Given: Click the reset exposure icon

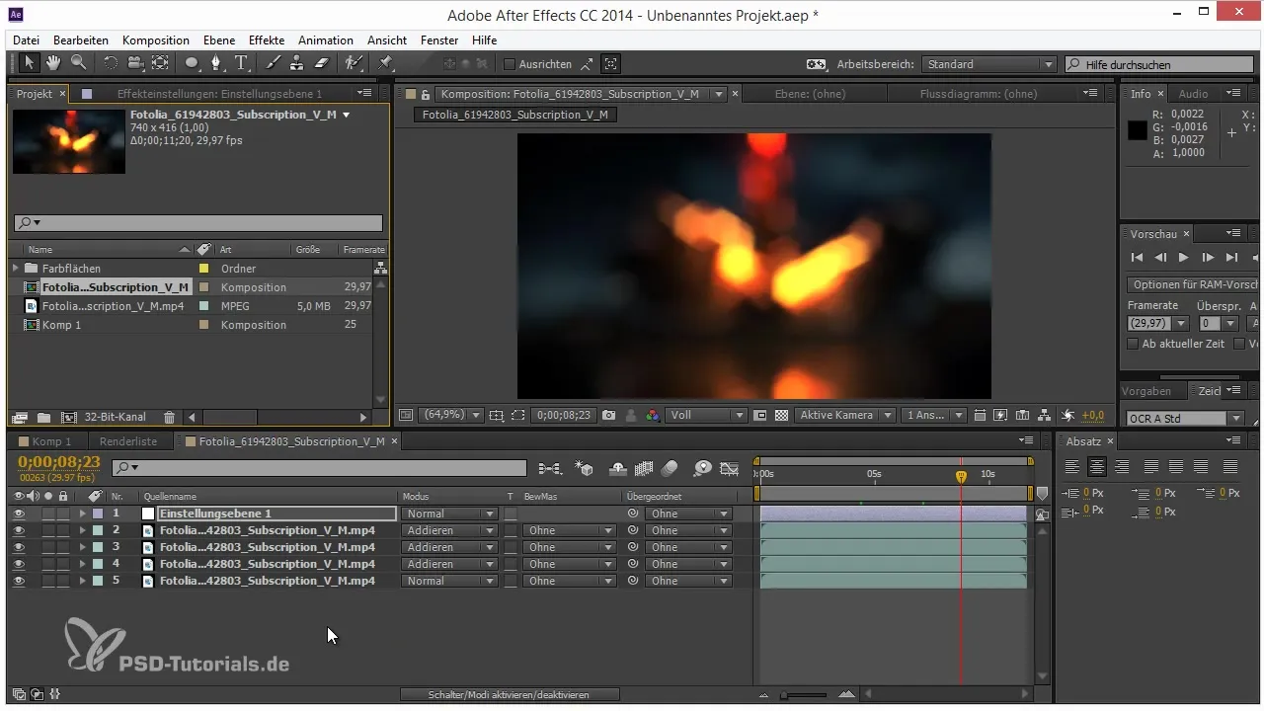Looking at the screenshot, I should 1067,416.
